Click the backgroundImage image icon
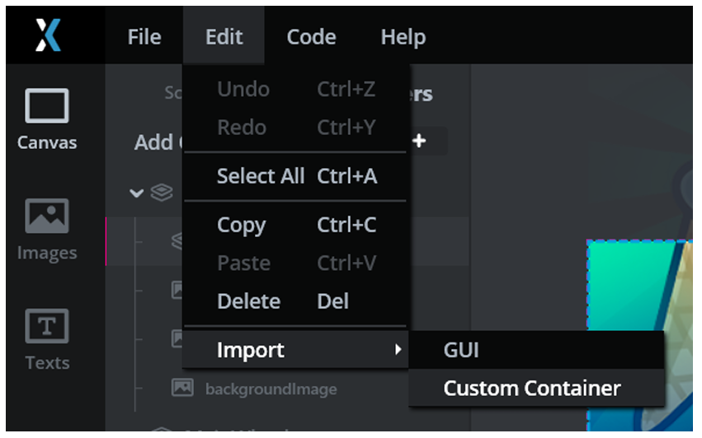Image resolution: width=702 pixels, height=438 pixels. 182,388
